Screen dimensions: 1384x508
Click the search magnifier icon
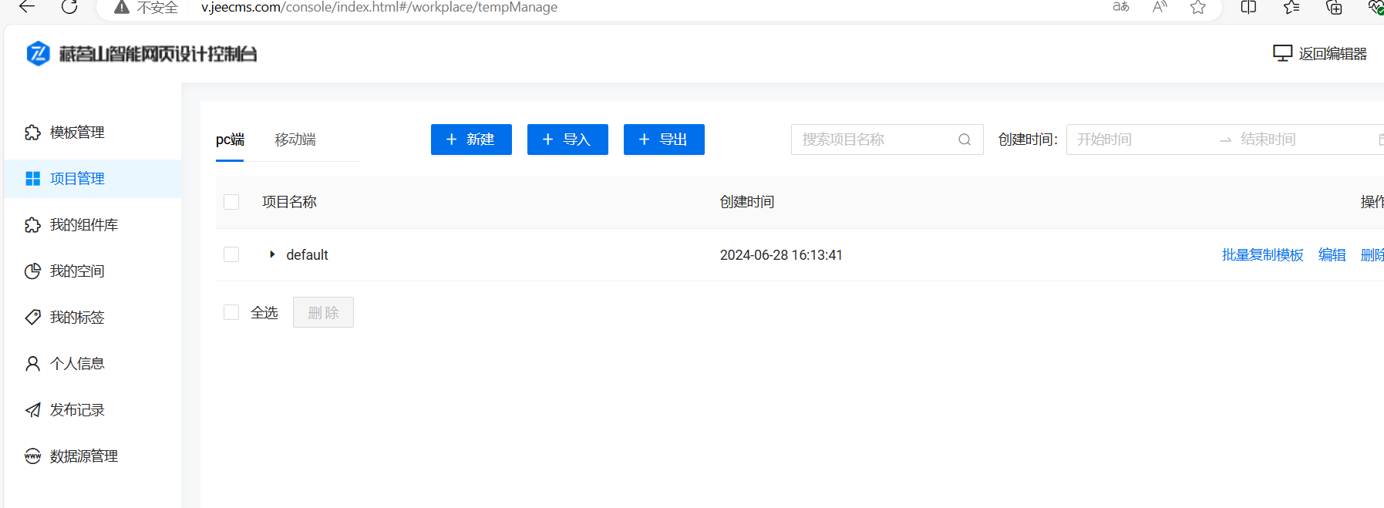click(965, 140)
